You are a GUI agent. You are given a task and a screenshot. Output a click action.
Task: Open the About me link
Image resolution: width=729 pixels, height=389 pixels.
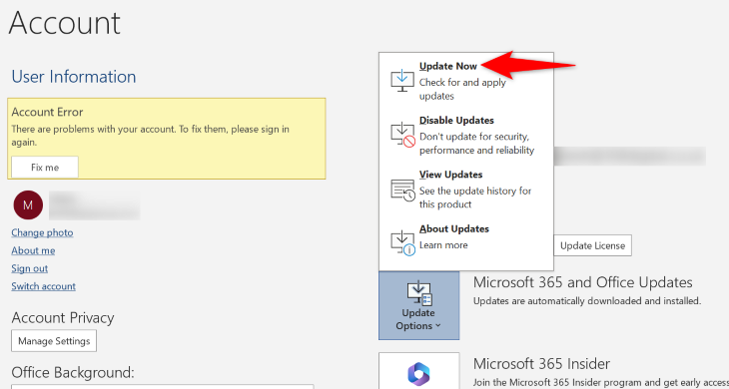point(33,250)
